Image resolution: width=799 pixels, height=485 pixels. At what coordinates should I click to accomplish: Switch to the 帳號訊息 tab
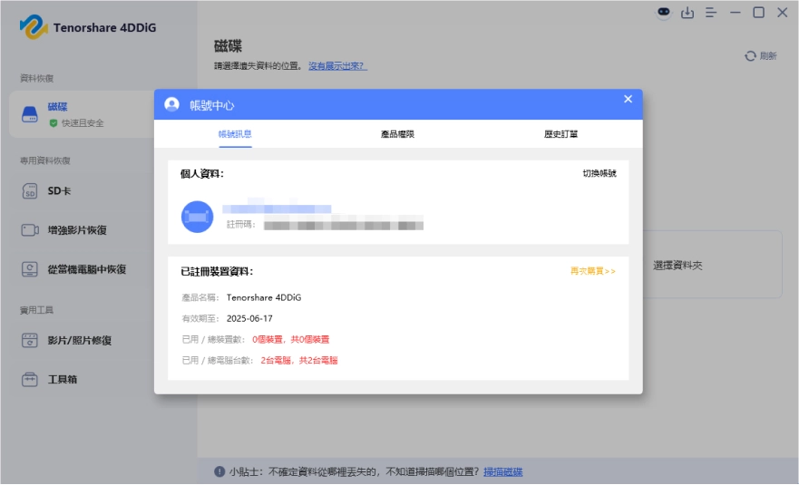235,134
